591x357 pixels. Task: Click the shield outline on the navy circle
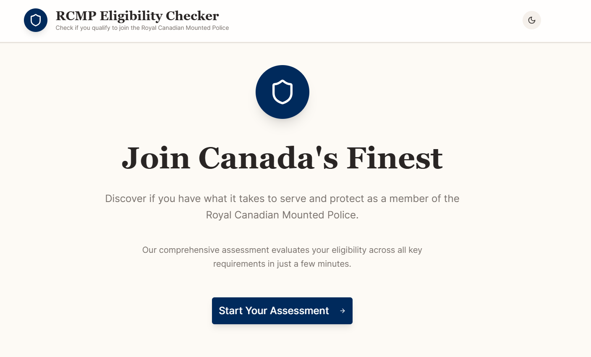pyautogui.click(x=282, y=92)
